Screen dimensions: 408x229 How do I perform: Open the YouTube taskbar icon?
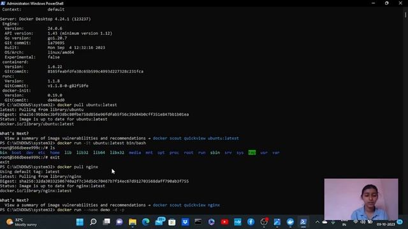[x=224, y=222]
